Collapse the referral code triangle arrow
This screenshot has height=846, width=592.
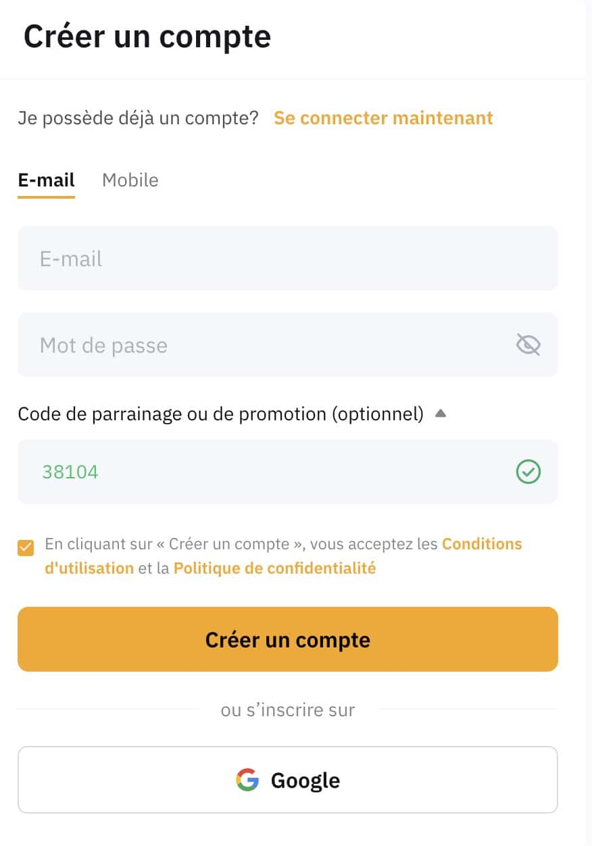click(441, 414)
